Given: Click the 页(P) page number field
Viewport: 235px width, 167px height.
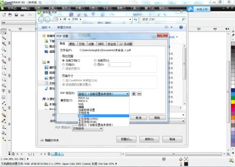Looking at the screenshot, I should coord(119,65).
